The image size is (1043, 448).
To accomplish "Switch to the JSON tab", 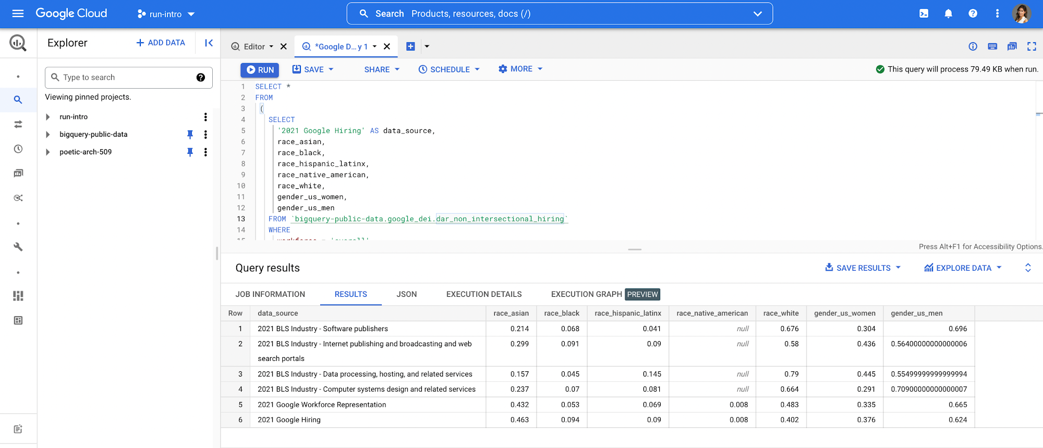I will pyautogui.click(x=407, y=294).
